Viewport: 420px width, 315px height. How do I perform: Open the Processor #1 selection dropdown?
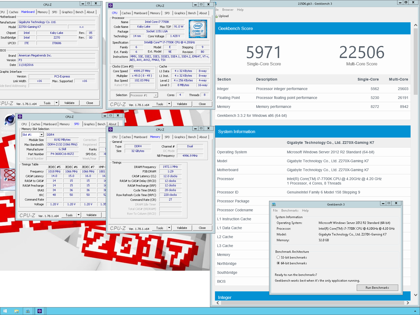click(x=156, y=95)
